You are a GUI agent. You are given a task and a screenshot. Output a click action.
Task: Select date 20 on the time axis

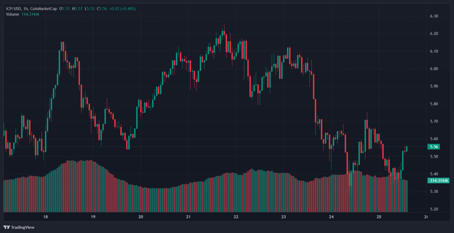140,217
